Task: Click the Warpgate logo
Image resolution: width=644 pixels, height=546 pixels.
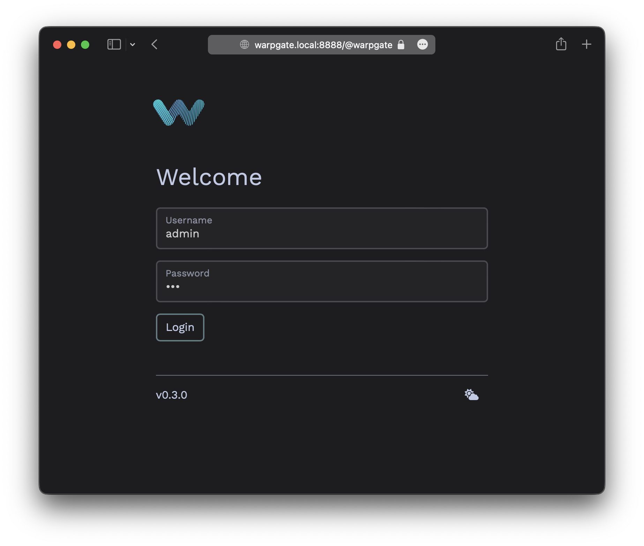Action: pos(179,112)
